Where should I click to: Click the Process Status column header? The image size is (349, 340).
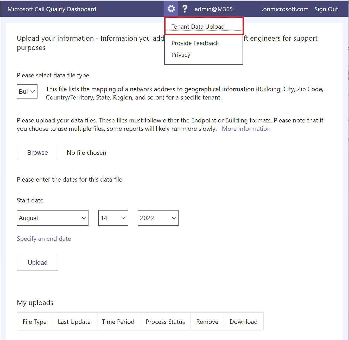(x=166, y=322)
